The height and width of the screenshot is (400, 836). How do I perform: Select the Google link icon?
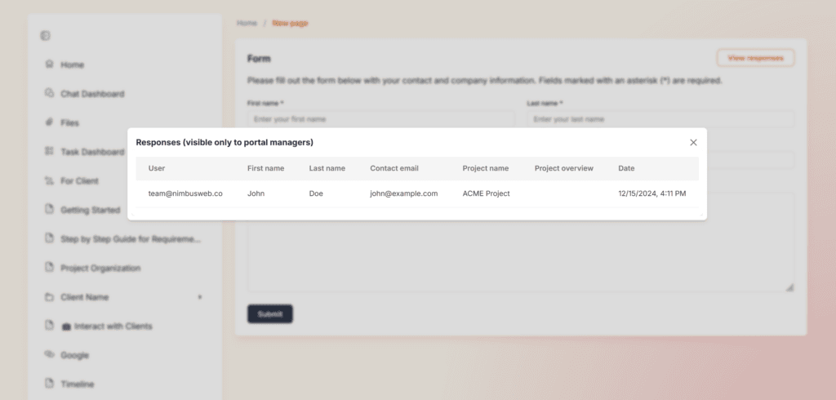(50, 354)
